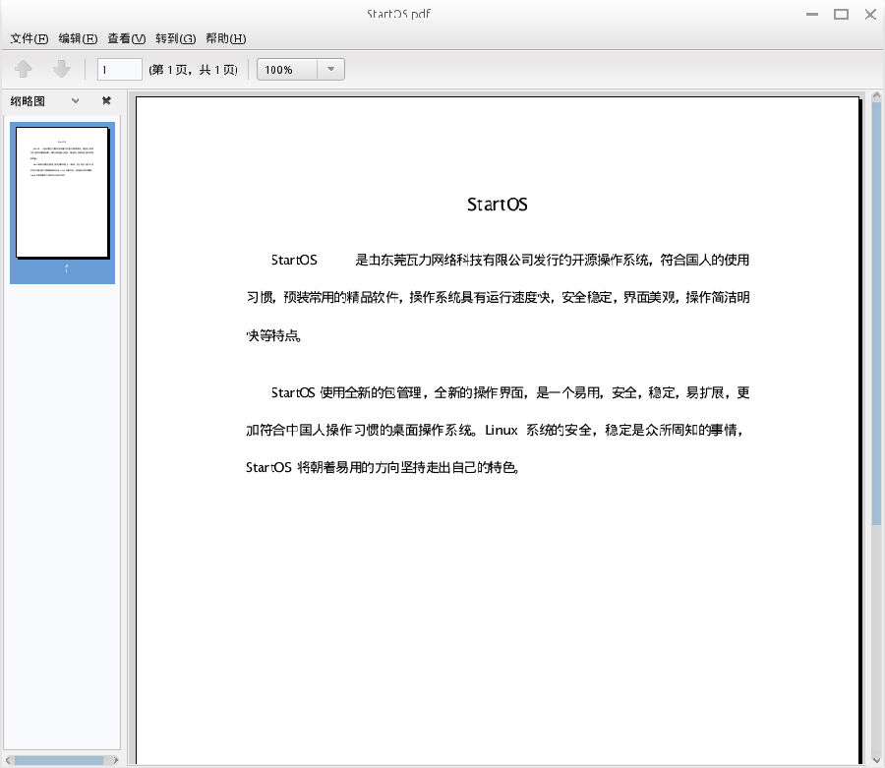Click the StartOS heading in the page
The width and height of the screenshot is (885, 768).
tap(498, 205)
